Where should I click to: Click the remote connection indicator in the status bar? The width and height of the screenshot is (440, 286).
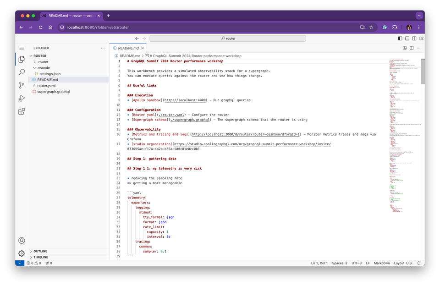(x=20, y=263)
